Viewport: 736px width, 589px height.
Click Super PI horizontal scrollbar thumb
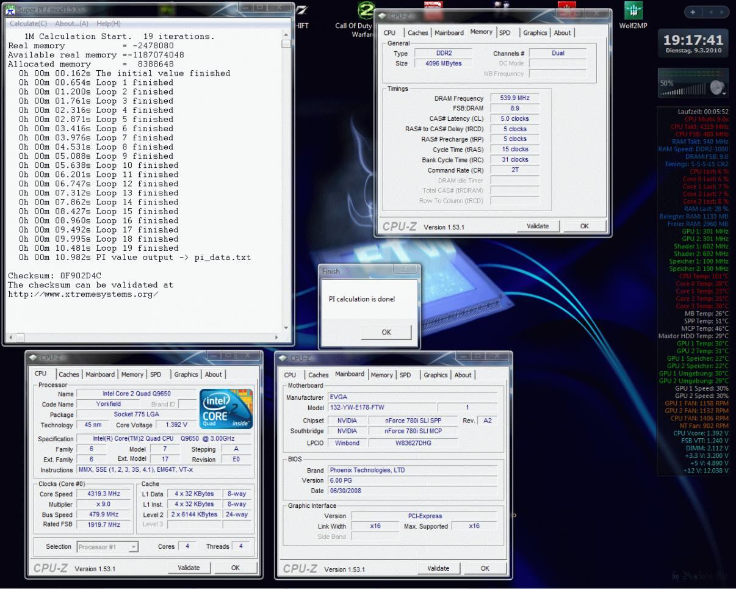pyautogui.click(x=20, y=337)
